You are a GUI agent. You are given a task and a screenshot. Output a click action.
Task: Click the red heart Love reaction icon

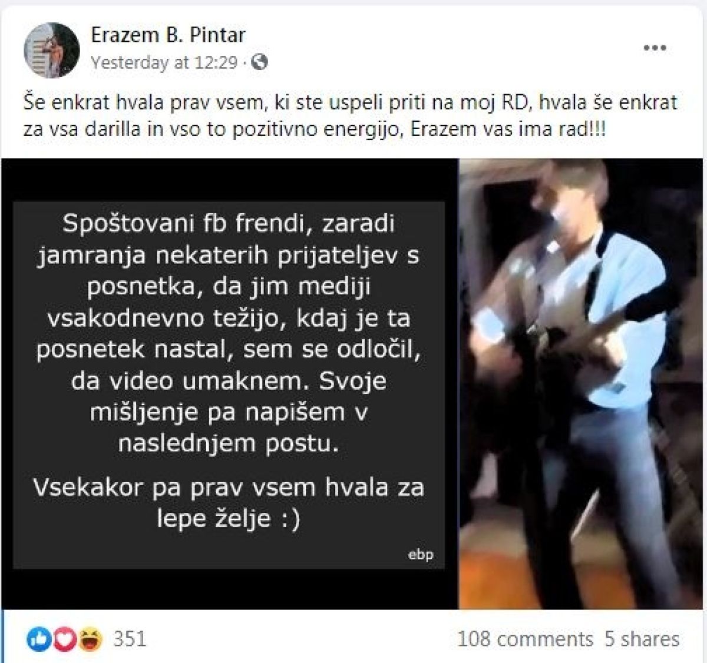[x=64, y=638]
